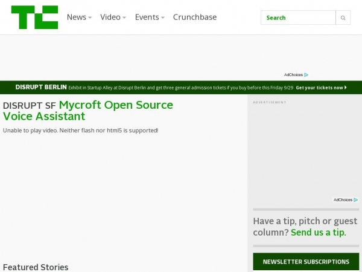
Task: Click the sidebar AdChoices icon
Action: (356, 199)
